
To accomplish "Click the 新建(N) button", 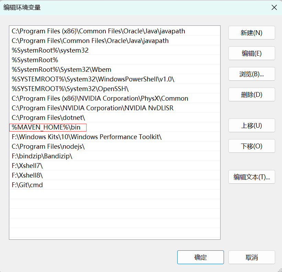I will tap(252, 33).
